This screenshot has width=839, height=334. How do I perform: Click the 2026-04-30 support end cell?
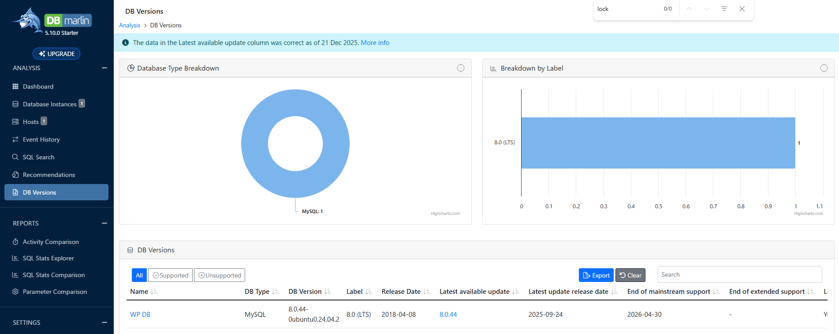[645, 315]
